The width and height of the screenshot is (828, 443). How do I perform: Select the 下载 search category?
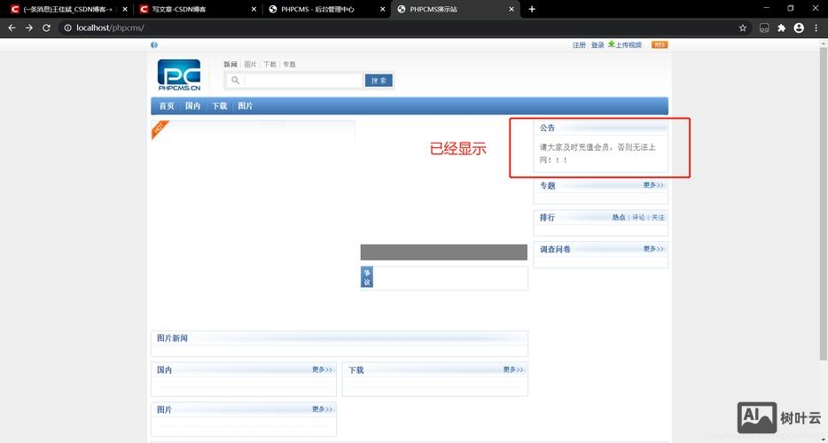tap(269, 65)
